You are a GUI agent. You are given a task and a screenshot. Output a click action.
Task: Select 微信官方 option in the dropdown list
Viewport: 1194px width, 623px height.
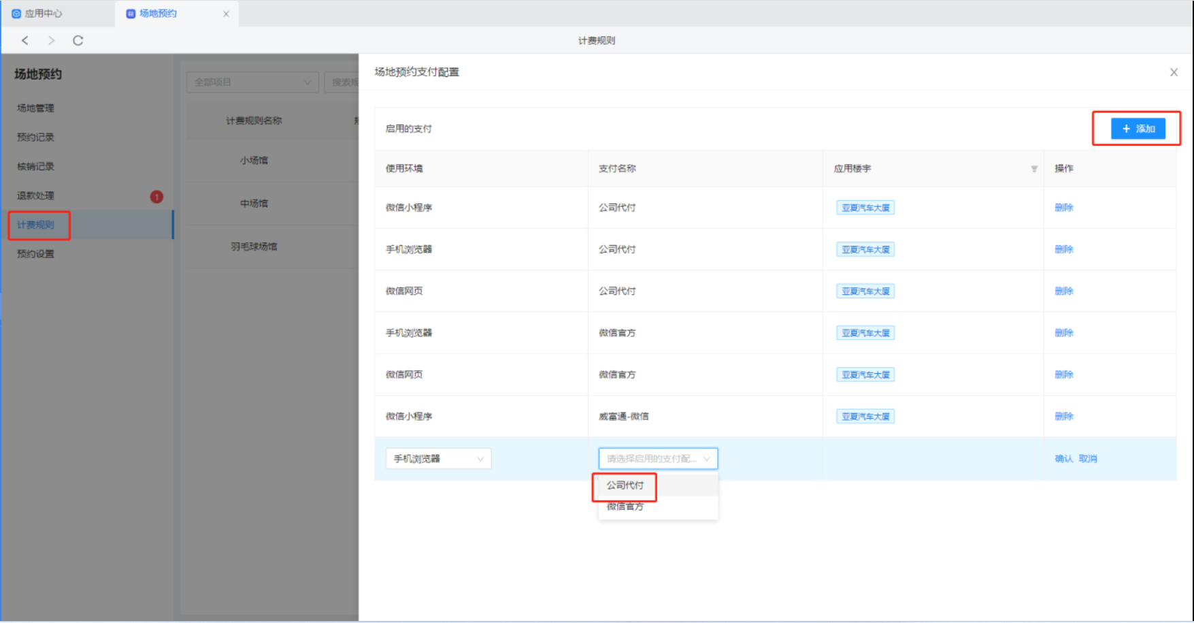pos(625,507)
